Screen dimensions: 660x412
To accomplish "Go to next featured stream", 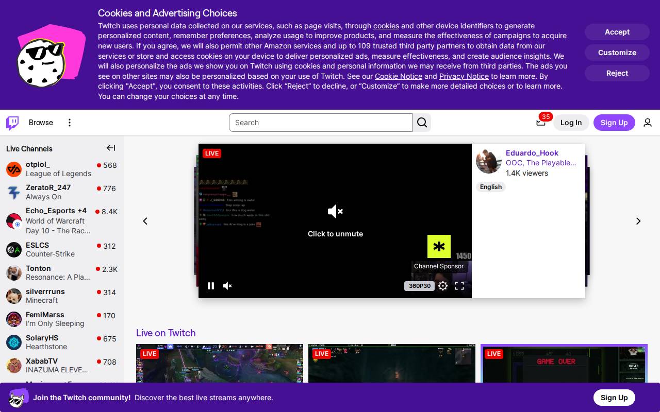I will click(x=638, y=221).
